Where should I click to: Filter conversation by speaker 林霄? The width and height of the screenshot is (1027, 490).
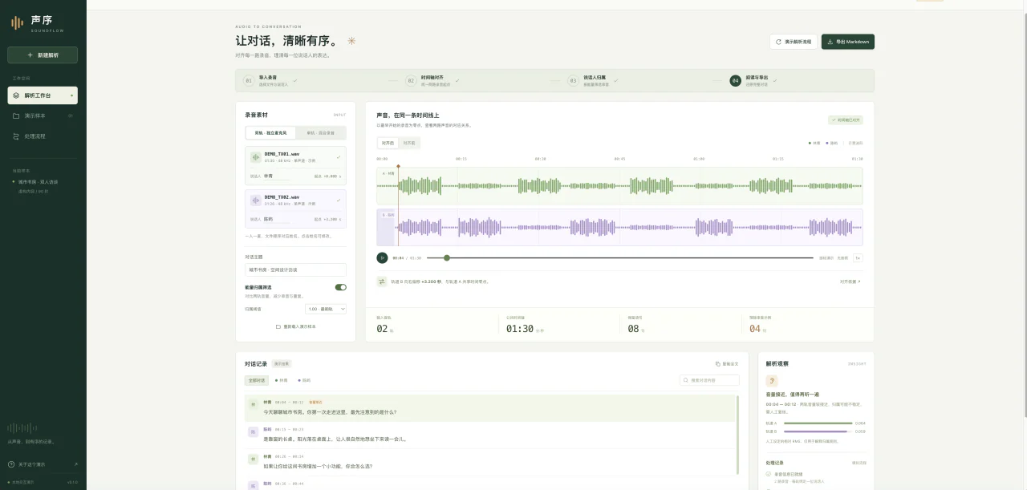click(x=281, y=380)
